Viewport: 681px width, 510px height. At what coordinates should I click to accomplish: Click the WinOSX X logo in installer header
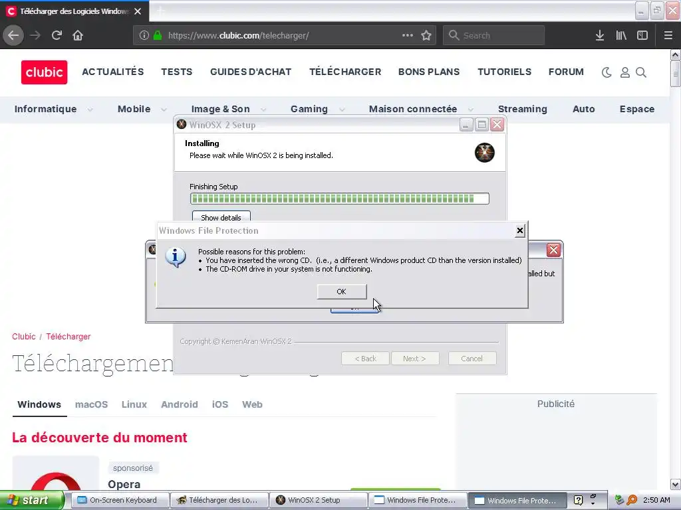coord(485,153)
